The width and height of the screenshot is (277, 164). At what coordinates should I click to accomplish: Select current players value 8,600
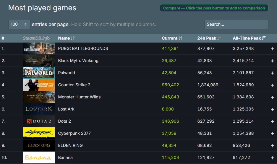point(168,109)
